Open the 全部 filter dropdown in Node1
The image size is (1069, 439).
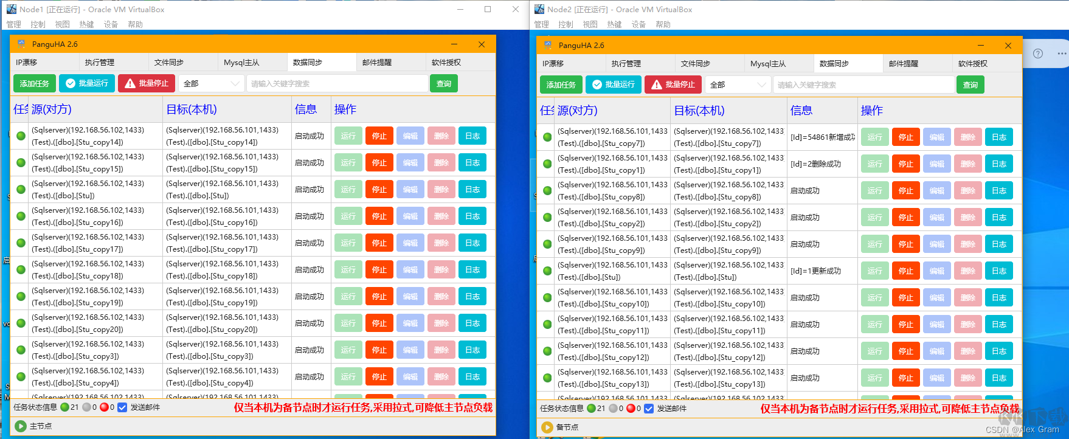[x=211, y=83]
